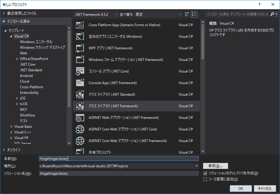Click the solution name input field
This screenshot has height=194, width=280.
[x=119, y=174]
